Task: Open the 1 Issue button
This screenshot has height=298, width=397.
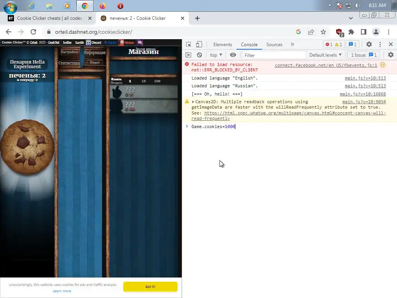Action: click(x=364, y=55)
